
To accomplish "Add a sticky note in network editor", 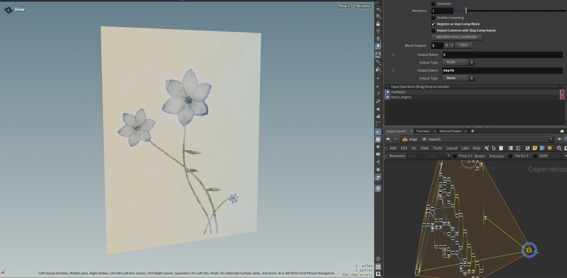I will click(x=535, y=148).
